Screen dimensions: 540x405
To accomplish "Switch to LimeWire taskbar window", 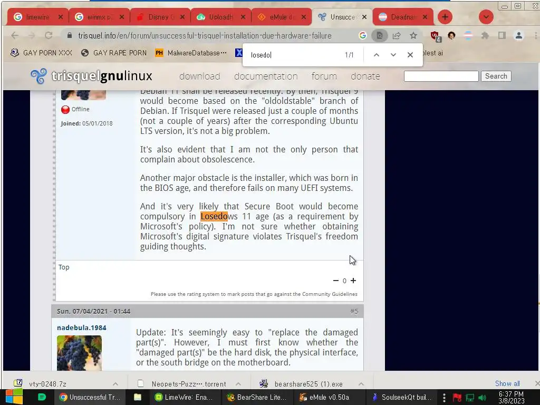I will pos(184,397).
